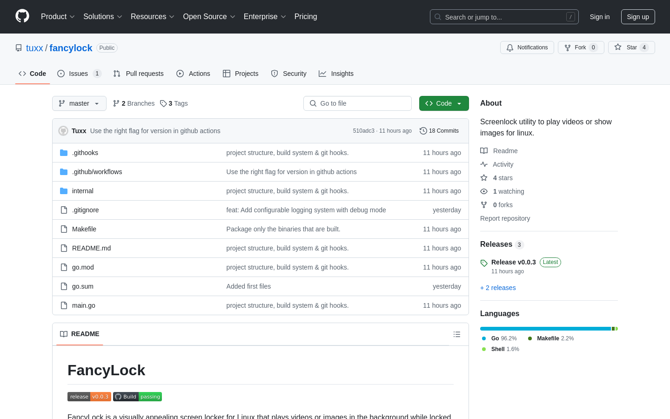Focus the Search or jump to field
Screen dimensions: 670x419
(x=504, y=17)
